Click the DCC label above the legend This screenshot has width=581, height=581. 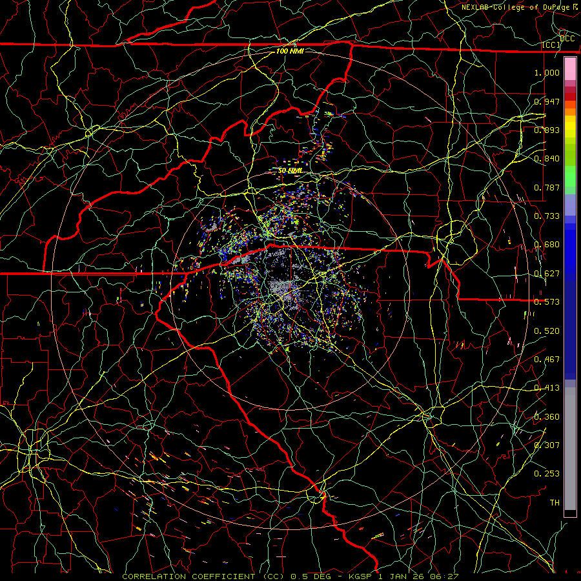(567, 39)
